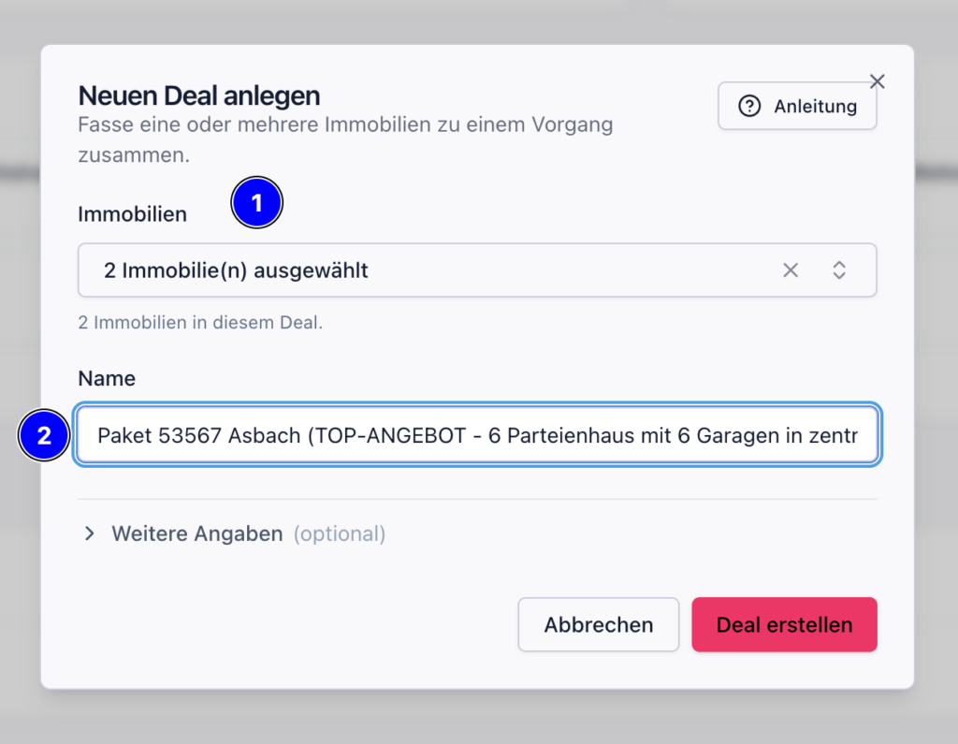Expand Weitere Angaben using the chevron arrow
This screenshot has width=958, height=744.
click(x=90, y=533)
